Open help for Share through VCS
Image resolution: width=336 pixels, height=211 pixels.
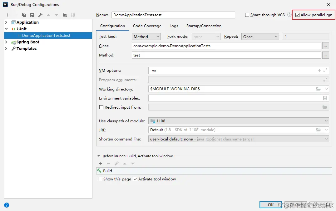coord(289,15)
